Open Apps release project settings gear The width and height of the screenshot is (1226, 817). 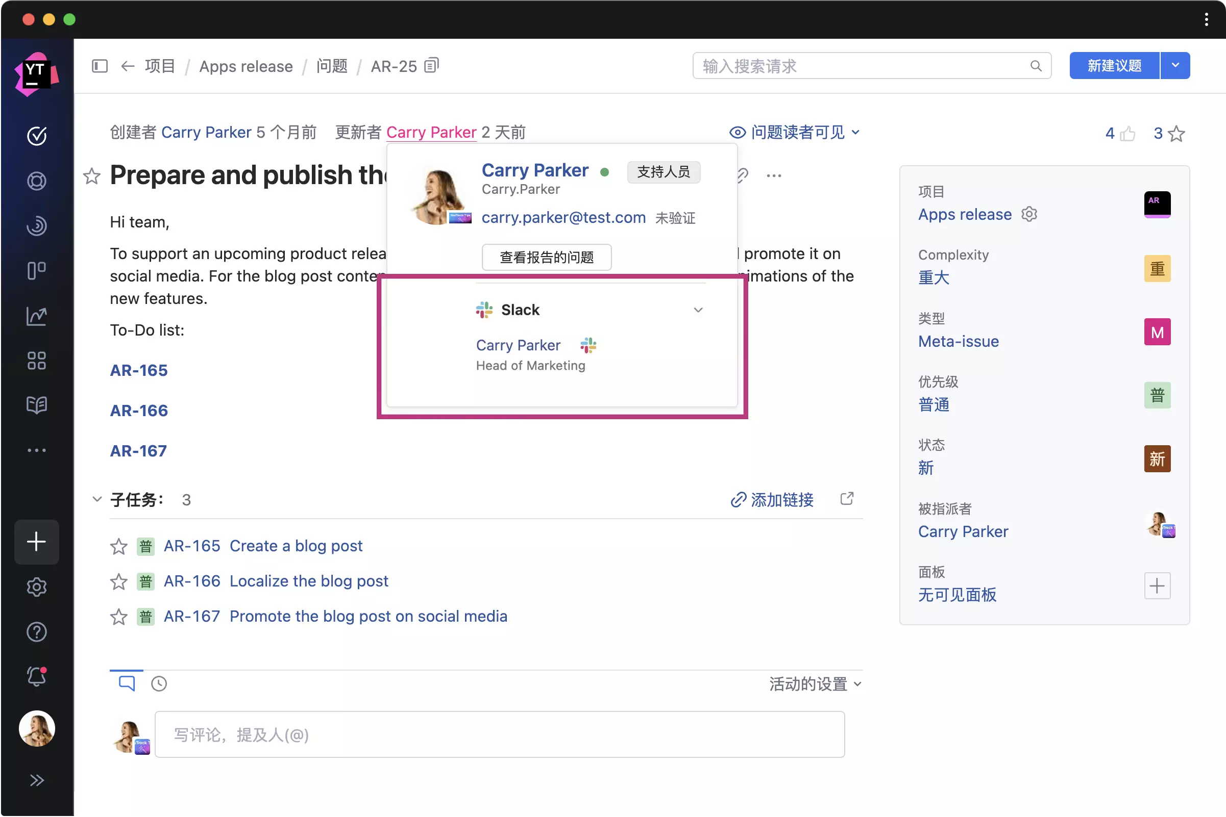tap(1029, 214)
